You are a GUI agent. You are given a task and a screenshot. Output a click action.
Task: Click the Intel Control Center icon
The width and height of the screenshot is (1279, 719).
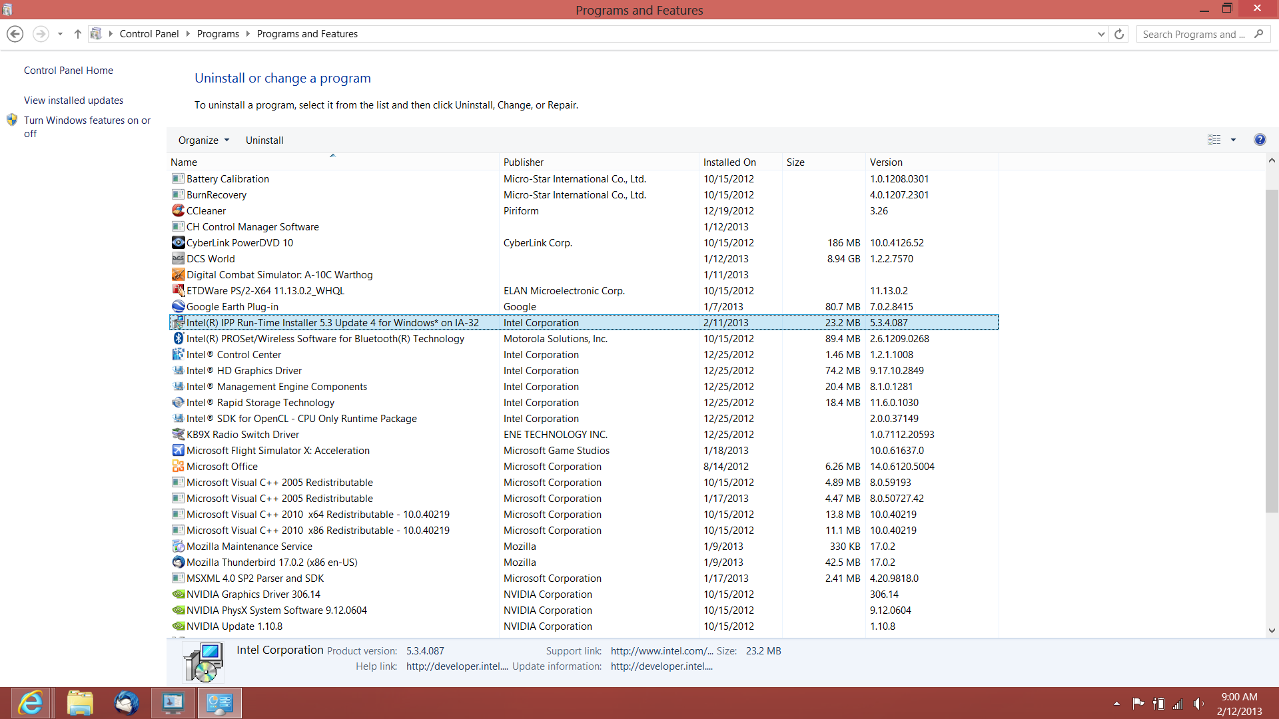[178, 354]
